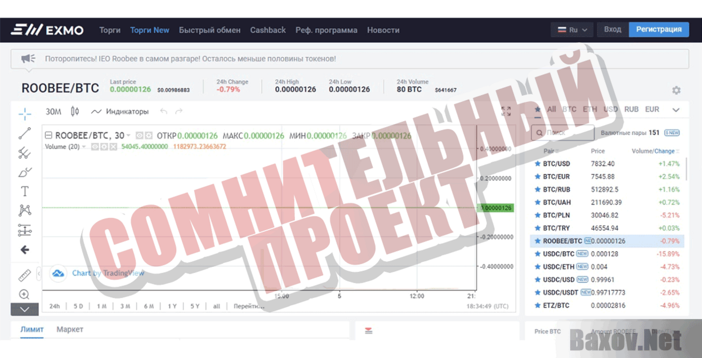Select the chart patterns tool
The width and height of the screenshot is (702, 358).
coord(25,211)
